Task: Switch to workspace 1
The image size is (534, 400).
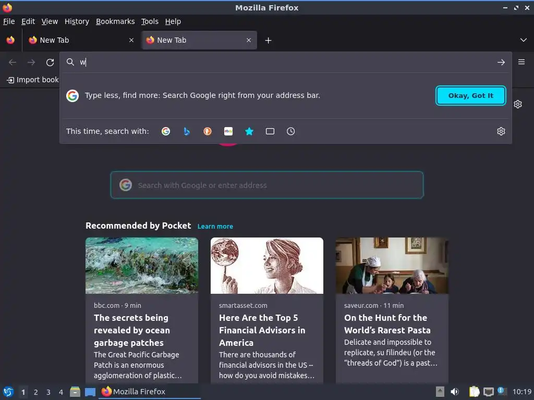Action: tap(23, 392)
